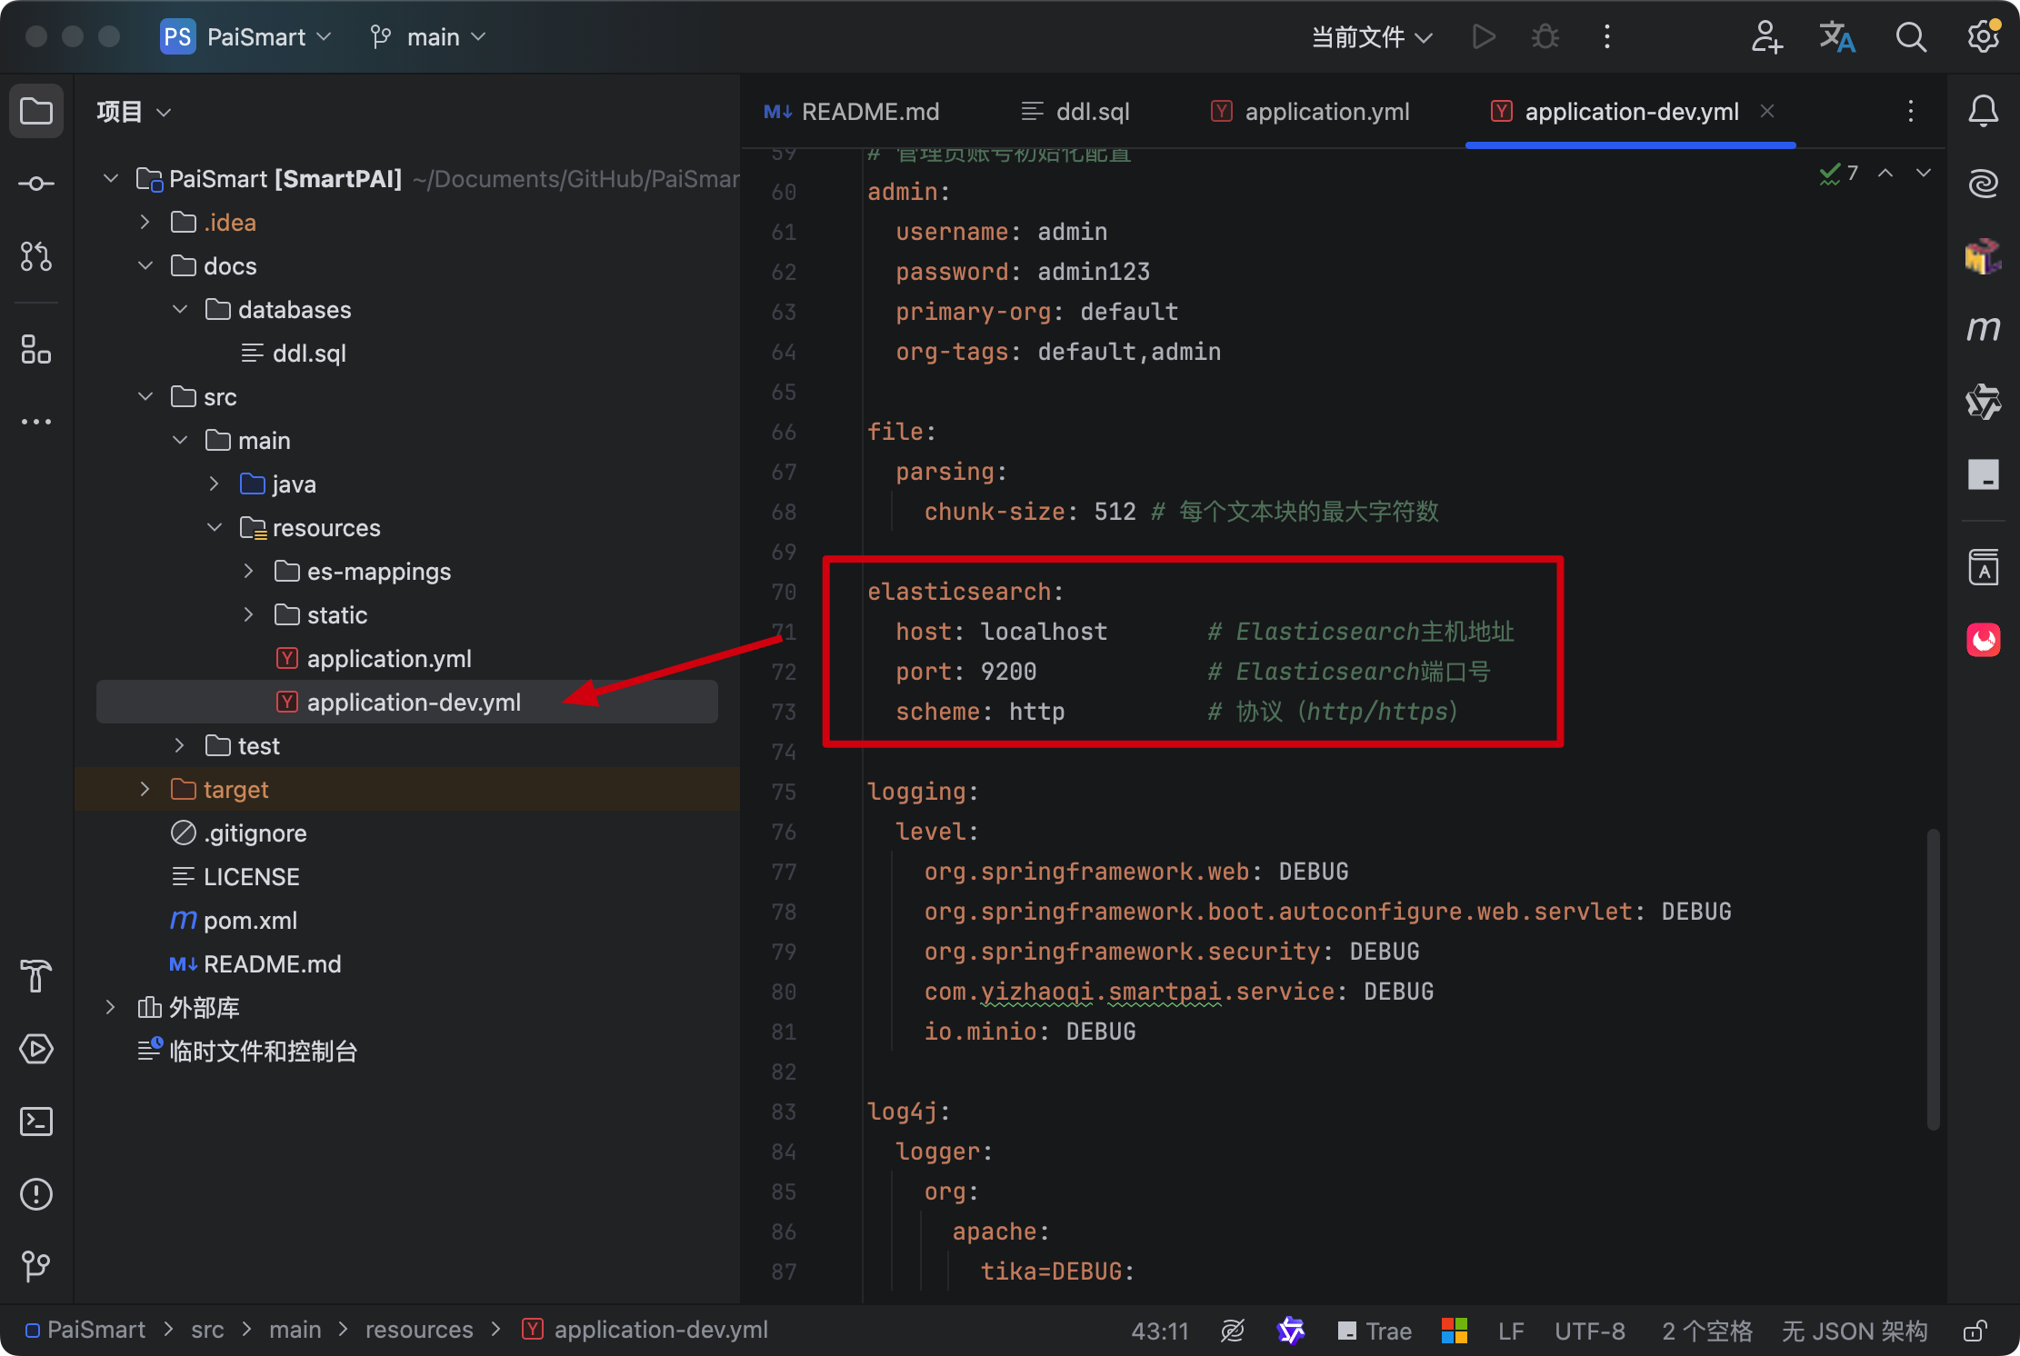Click the UTF-8 encoding in status bar
The height and width of the screenshot is (1356, 2020).
(x=1589, y=1331)
